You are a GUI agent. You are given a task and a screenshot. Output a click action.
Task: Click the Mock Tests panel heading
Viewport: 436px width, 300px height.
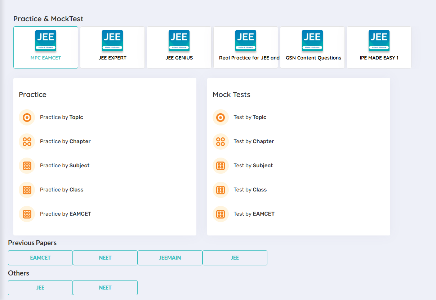point(231,94)
